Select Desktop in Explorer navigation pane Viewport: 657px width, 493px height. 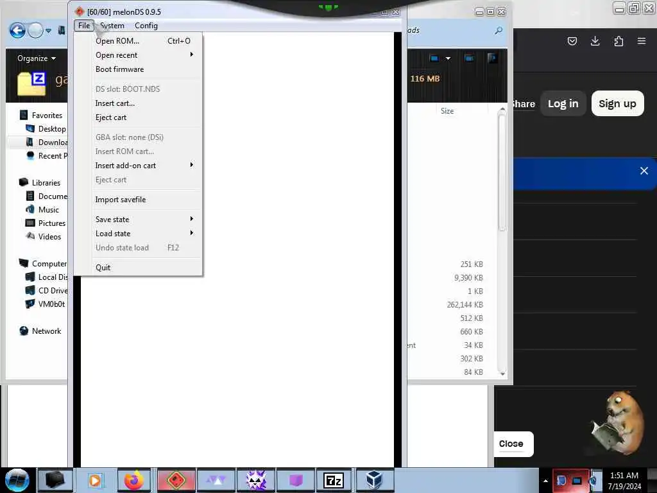click(46, 128)
